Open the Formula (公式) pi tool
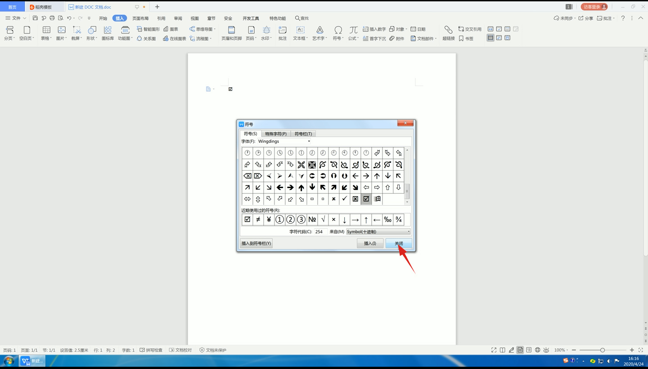Image resolution: width=648 pixels, height=369 pixels. point(354,33)
